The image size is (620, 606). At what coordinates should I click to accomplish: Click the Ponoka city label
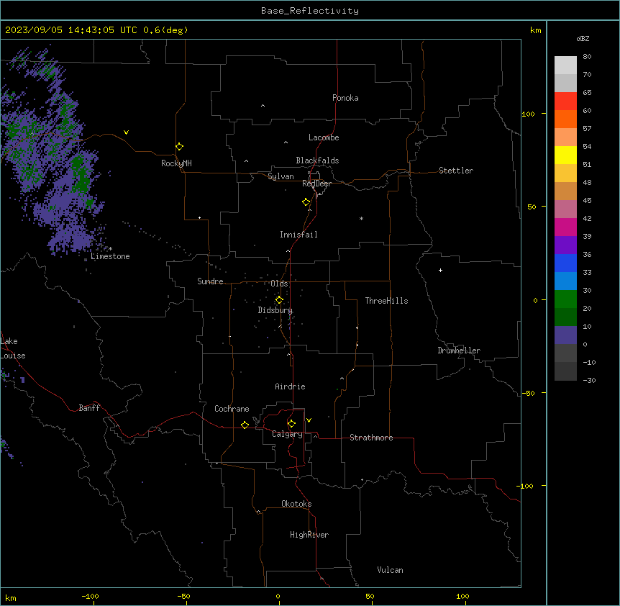pyautogui.click(x=345, y=98)
